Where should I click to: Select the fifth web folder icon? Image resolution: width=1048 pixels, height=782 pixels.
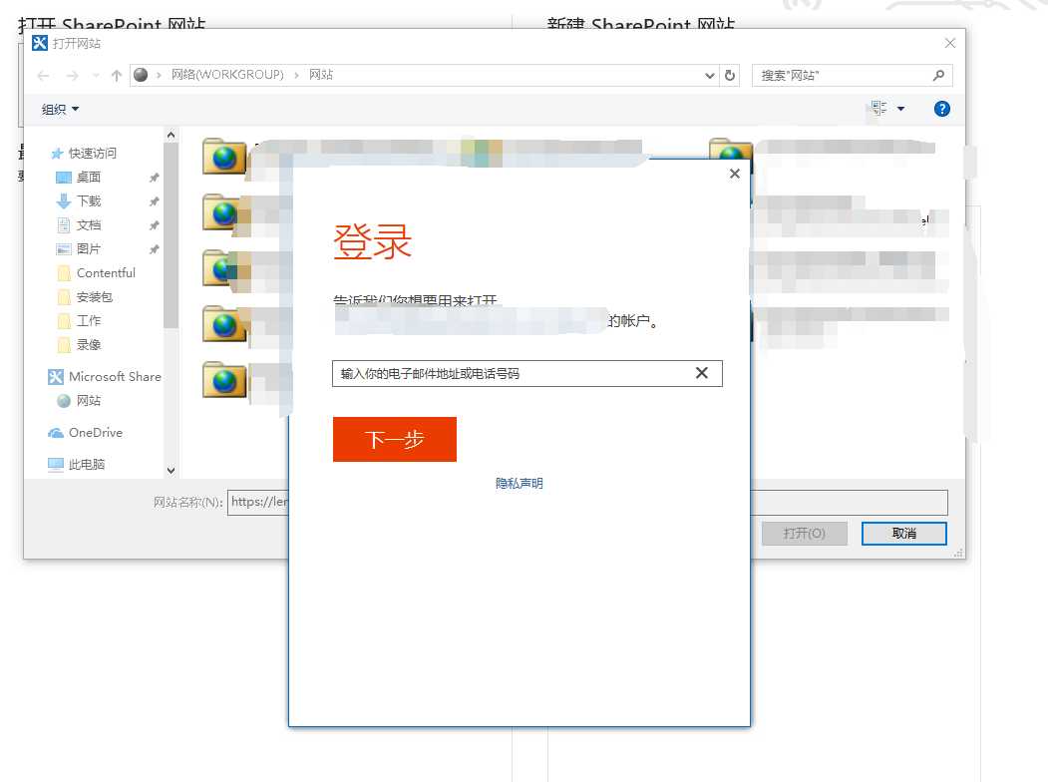tap(224, 380)
